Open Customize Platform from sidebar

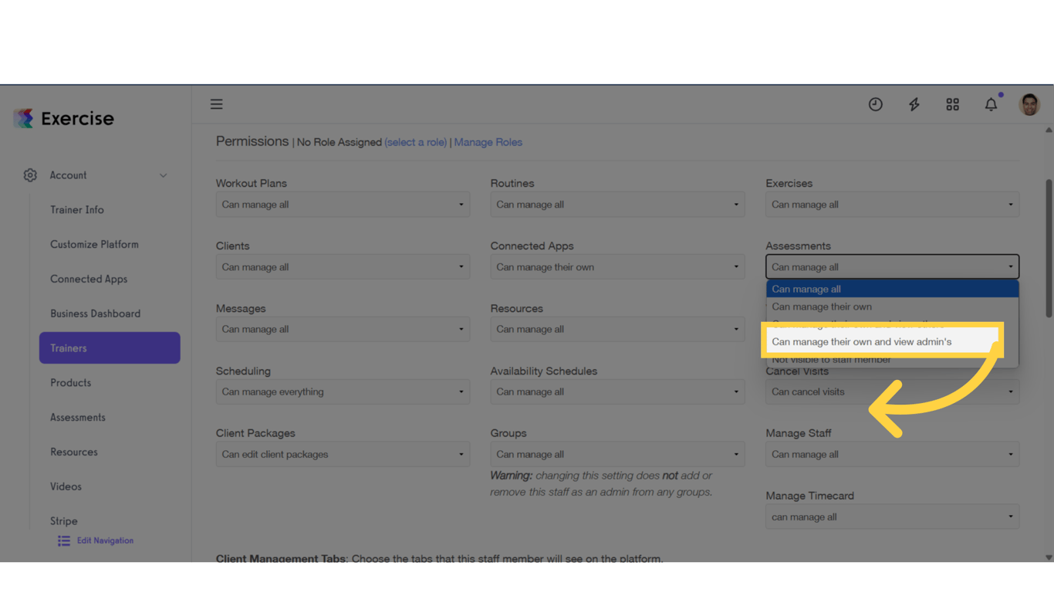click(94, 244)
